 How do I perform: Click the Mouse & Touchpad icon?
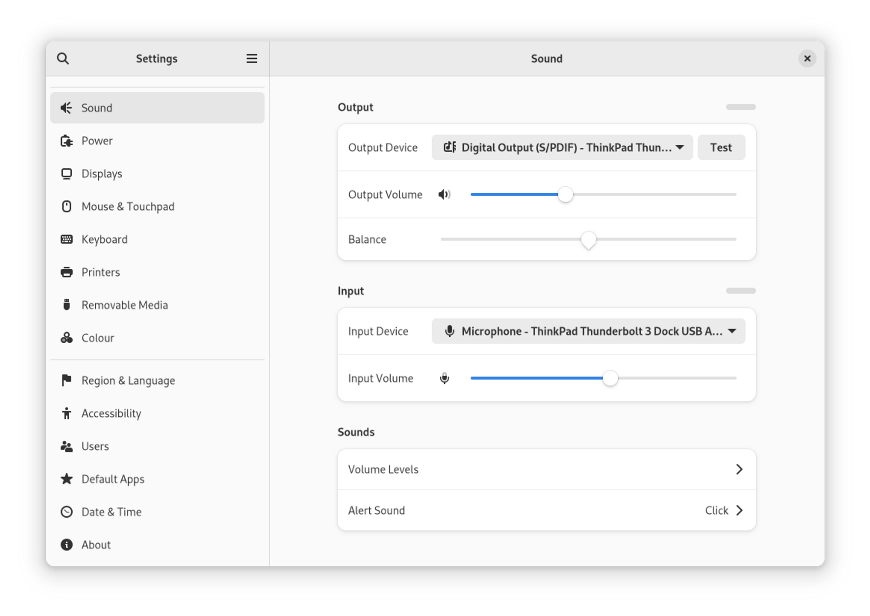pyautogui.click(x=66, y=206)
